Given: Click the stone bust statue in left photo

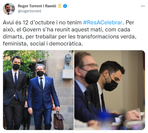Looking at the screenshot, I should pos(68,62).
